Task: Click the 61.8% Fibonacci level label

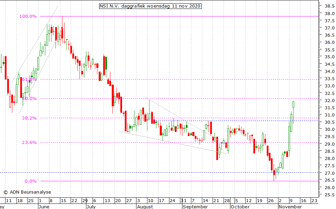Action: (x=29, y=79)
